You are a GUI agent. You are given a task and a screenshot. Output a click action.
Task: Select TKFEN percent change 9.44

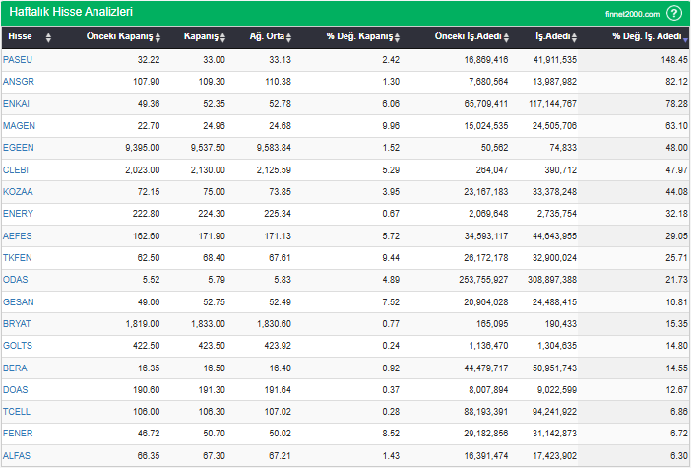(x=391, y=257)
